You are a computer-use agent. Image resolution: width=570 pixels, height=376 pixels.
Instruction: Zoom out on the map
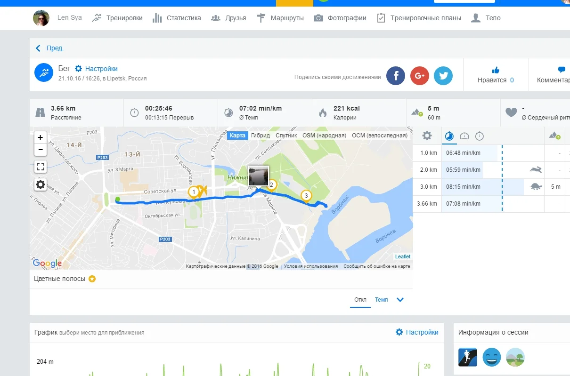click(41, 150)
